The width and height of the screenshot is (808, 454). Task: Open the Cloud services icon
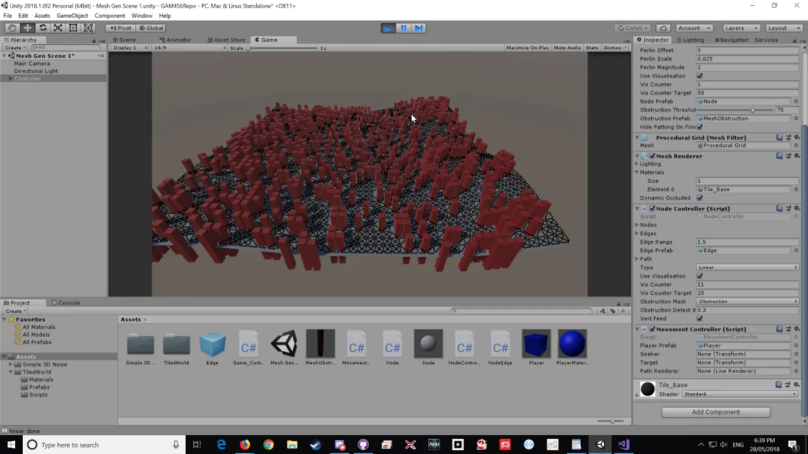663,28
